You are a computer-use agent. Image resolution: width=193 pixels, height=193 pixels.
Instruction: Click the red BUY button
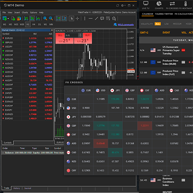(87, 35)
